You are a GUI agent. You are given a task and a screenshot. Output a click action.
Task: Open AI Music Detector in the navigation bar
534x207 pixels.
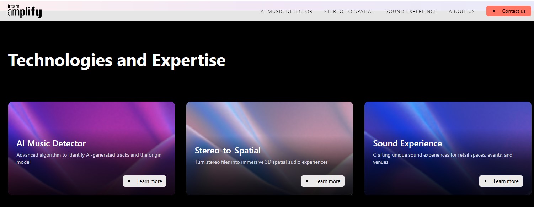[x=287, y=11]
